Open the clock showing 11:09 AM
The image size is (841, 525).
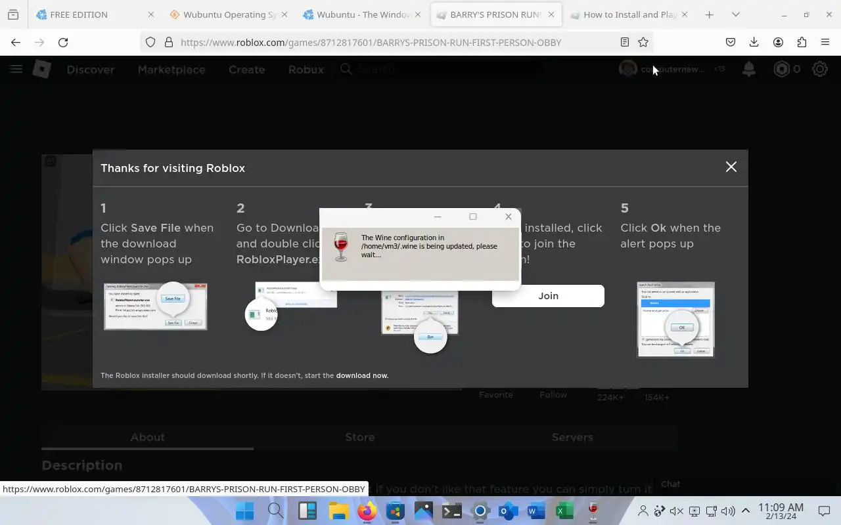coord(781,511)
